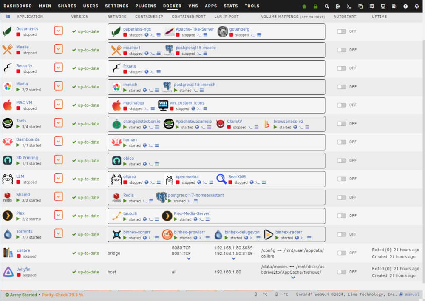Open the binhex-delugevpn container link
The height and width of the screenshot is (301, 425).
click(242, 232)
